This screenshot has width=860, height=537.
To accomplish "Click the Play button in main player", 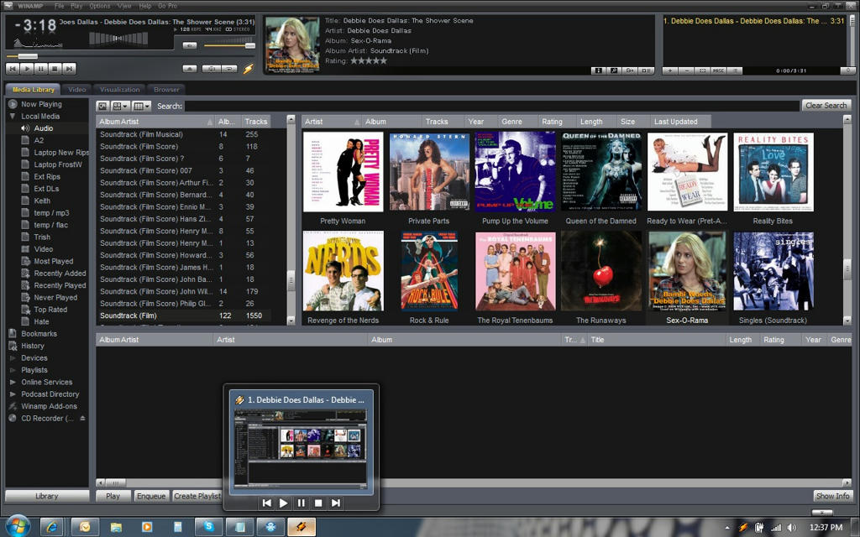I will 26,69.
